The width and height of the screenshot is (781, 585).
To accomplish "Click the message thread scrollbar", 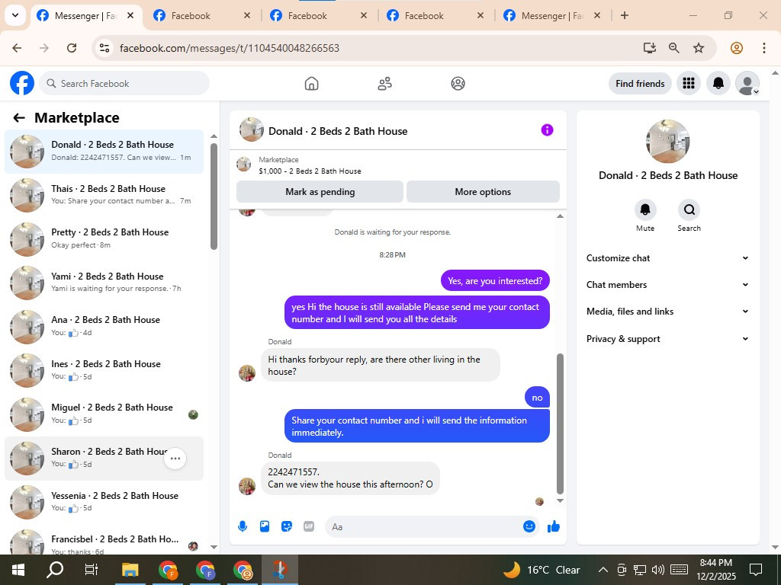I will click(560, 424).
